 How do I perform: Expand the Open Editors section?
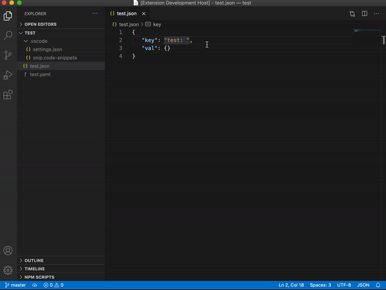click(61, 24)
